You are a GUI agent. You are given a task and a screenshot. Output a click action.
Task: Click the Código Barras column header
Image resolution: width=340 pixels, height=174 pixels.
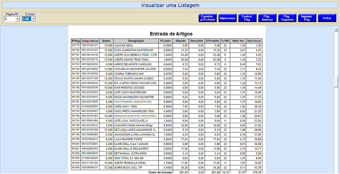point(90,41)
